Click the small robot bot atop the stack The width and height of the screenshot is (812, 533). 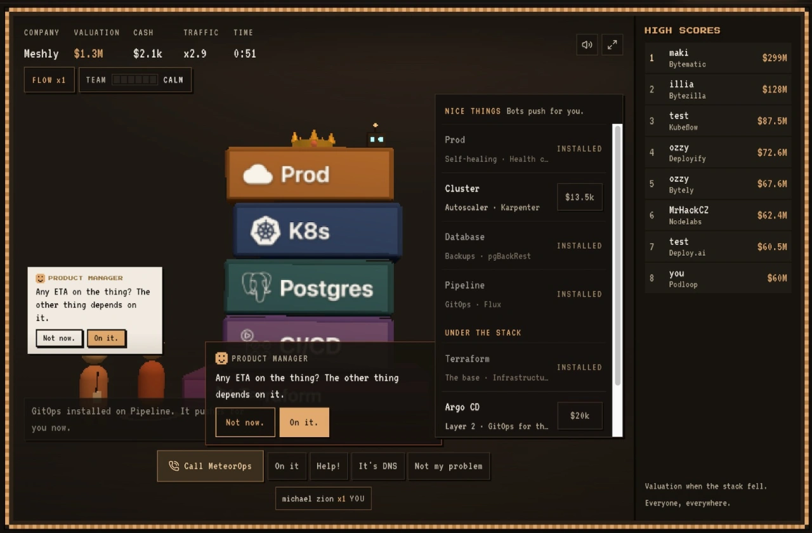tap(376, 136)
